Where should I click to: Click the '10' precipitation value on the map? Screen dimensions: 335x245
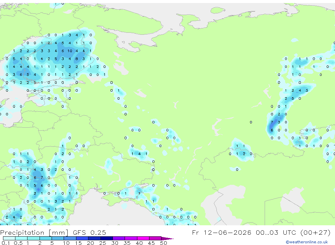pos(70,51)
